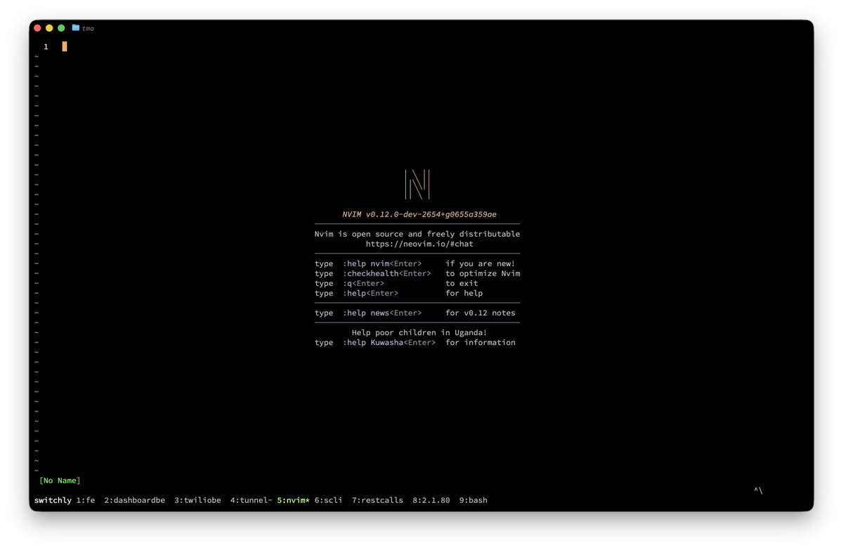Switch to tmux window 1:fe

[x=86, y=500]
